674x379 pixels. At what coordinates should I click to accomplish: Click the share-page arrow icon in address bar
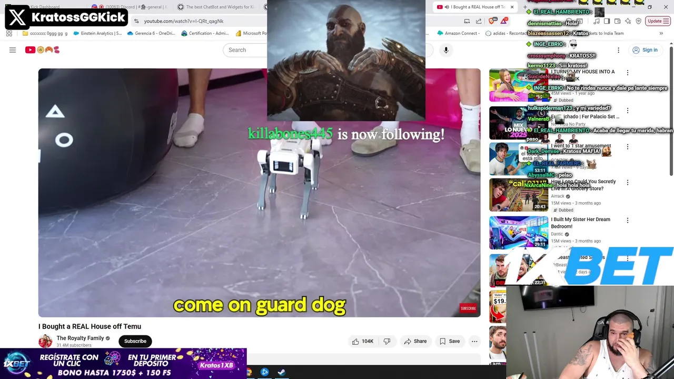479,21
